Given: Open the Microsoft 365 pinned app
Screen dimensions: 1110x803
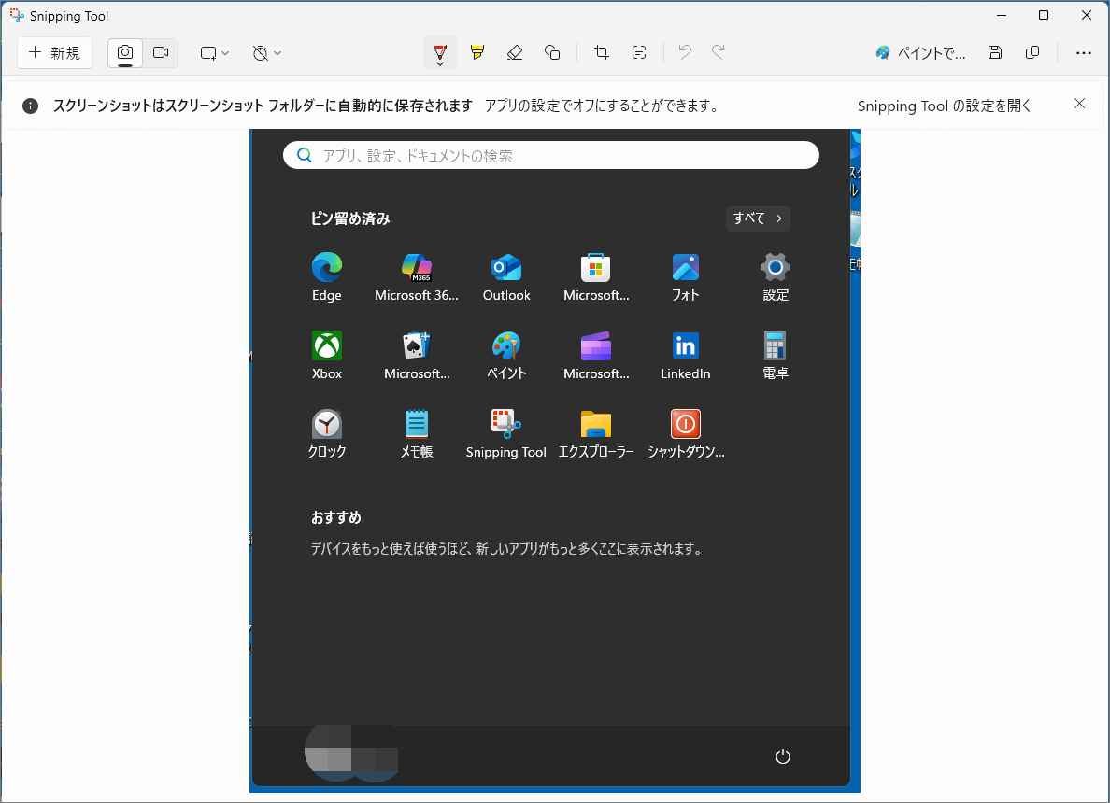Looking at the screenshot, I should click(x=417, y=277).
